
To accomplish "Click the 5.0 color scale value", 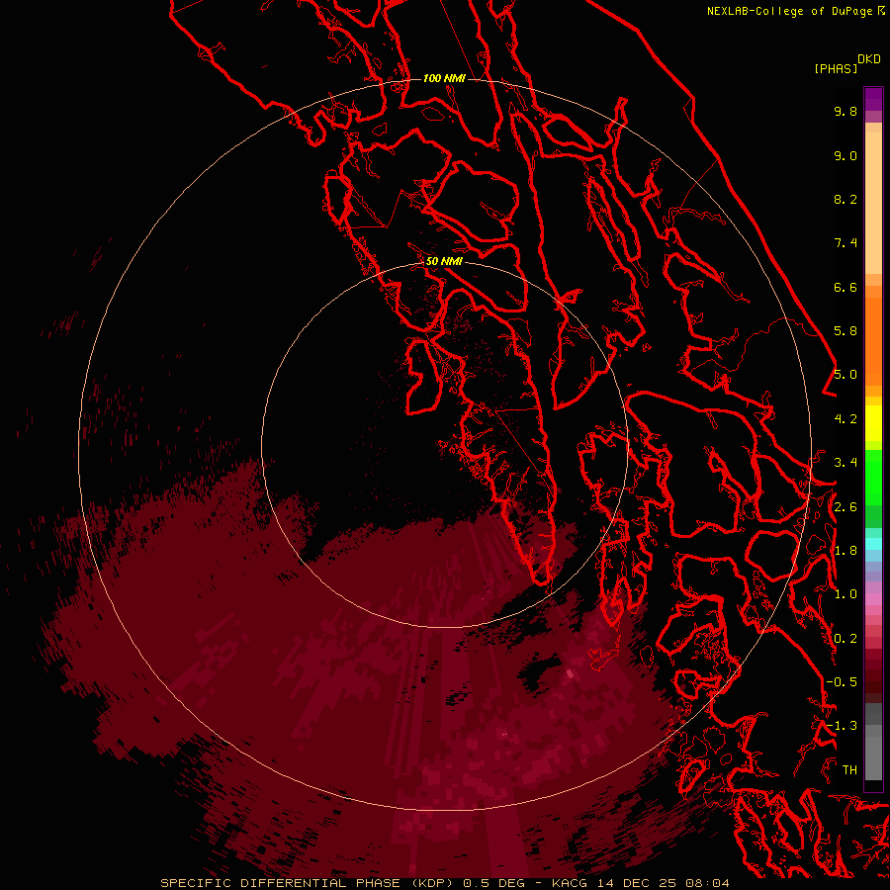I will pyautogui.click(x=845, y=375).
